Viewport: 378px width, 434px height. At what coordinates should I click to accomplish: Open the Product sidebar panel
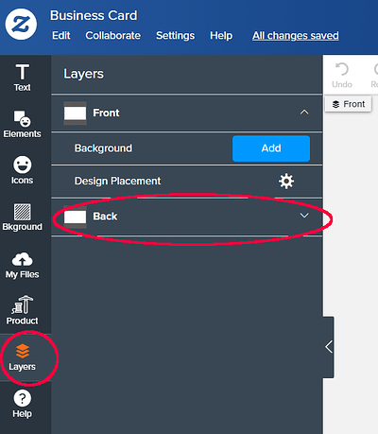click(22, 311)
